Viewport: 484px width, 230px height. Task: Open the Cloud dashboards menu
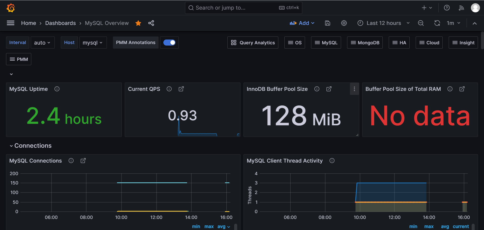(429, 43)
